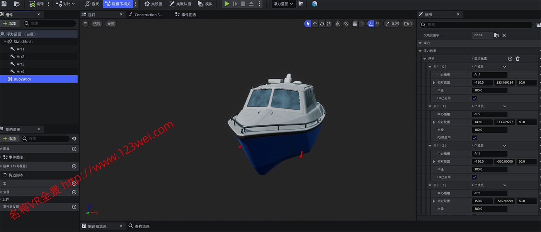
Task: Click the Compile (编译) blueprint button
Action: [x=37, y=4]
